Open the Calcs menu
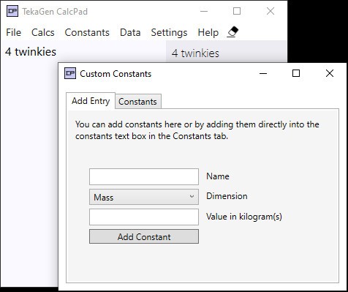Image resolution: width=348 pixels, height=292 pixels. point(43,32)
